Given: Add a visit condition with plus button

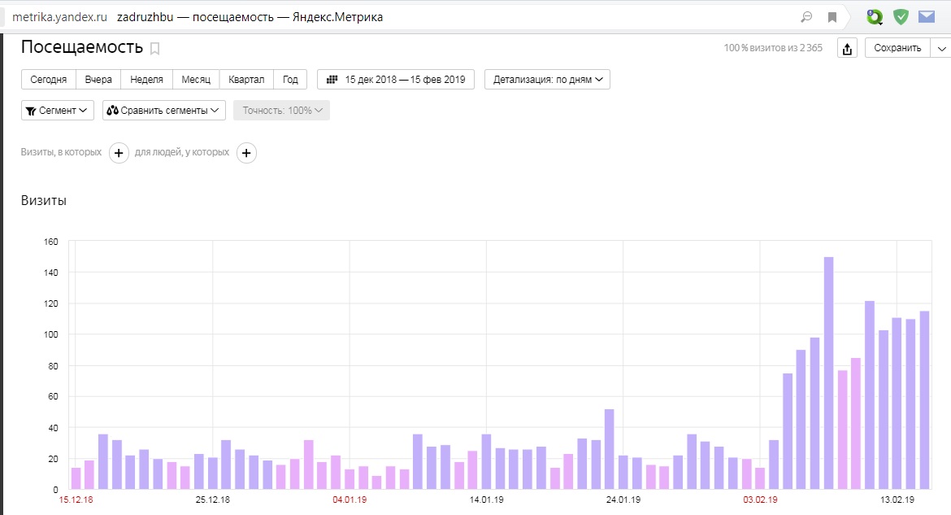Looking at the screenshot, I should pos(119,153).
